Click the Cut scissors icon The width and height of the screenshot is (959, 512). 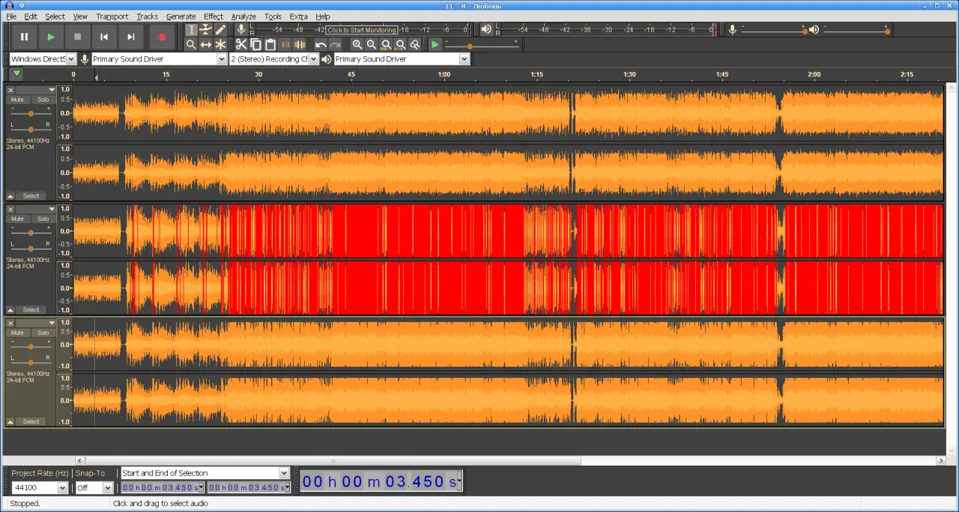point(241,44)
